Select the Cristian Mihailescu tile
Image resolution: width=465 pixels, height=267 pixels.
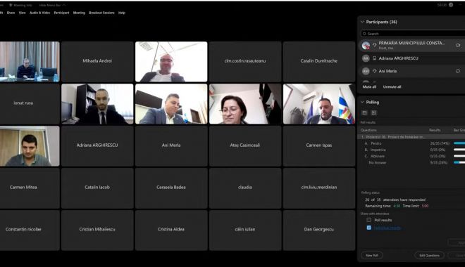click(97, 230)
